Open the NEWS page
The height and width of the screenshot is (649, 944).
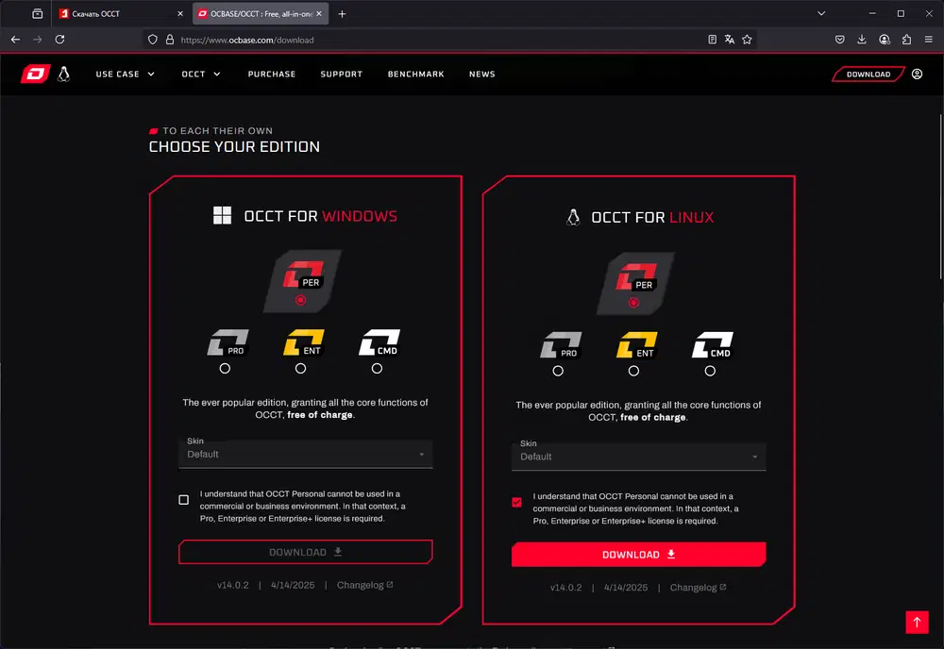[481, 74]
